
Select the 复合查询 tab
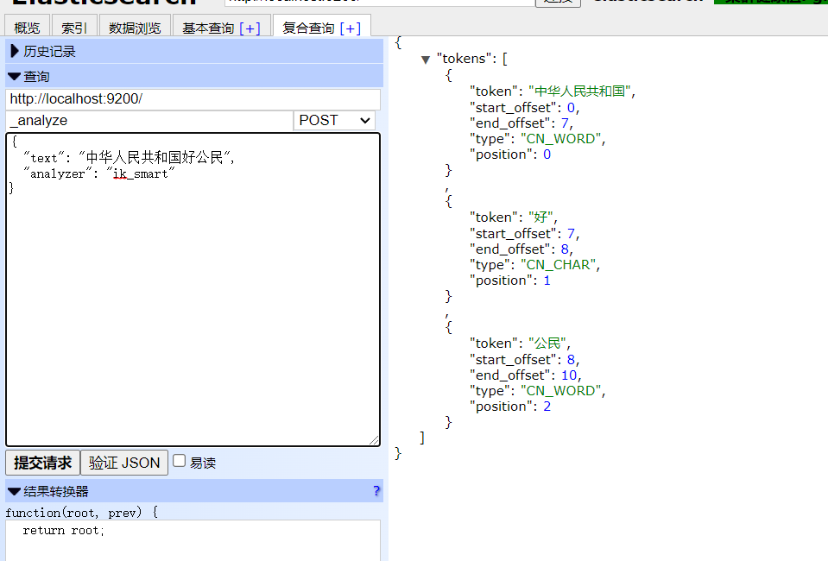pos(309,28)
